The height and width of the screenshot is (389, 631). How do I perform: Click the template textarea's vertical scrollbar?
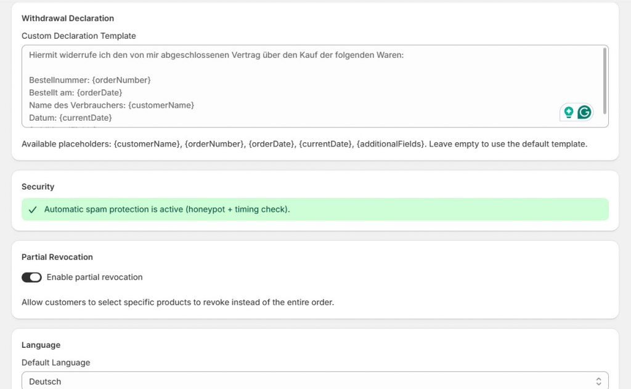coord(605,80)
